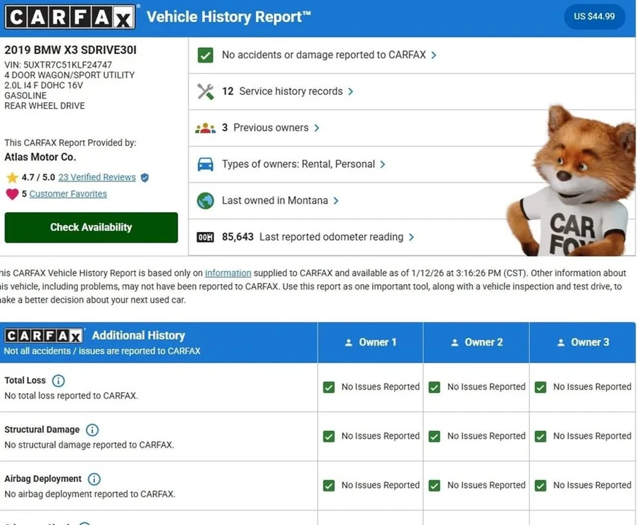The height and width of the screenshot is (525, 637).
Task: Click the pink heart favorites icon
Action: 12,194
